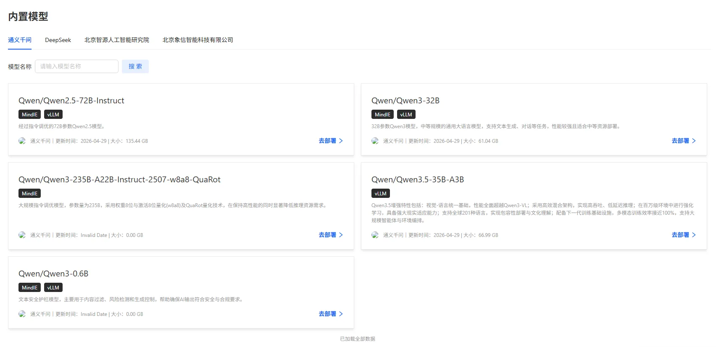Deploy the Qwen3-0.6B model
Image resolution: width=716 pixels, height=347 pixels.
coord(331,314)
